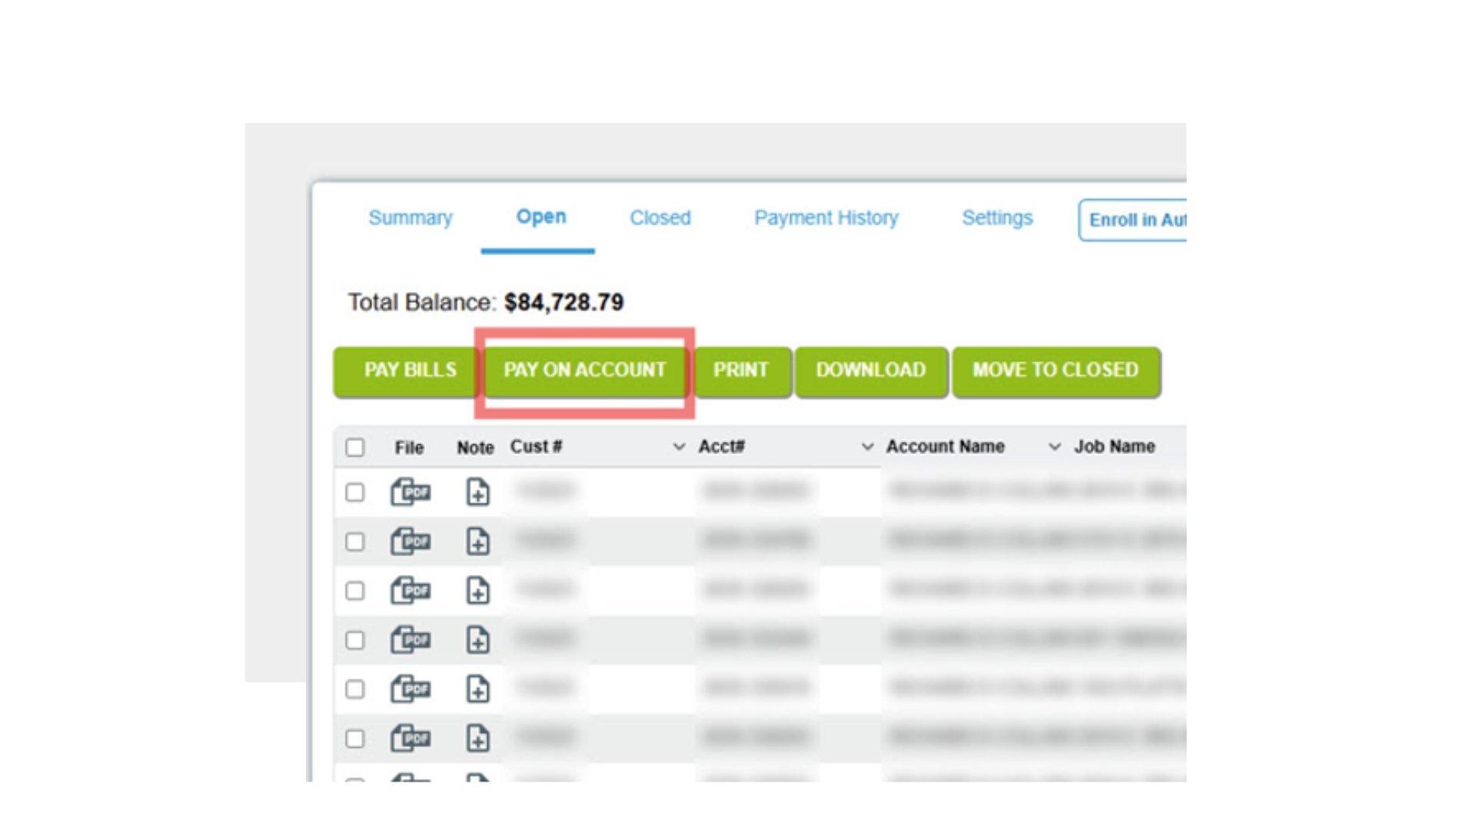Add a note to fourth table row
Screen dimensions: 1476x830
pyautogui.click(x=477, y=639)
